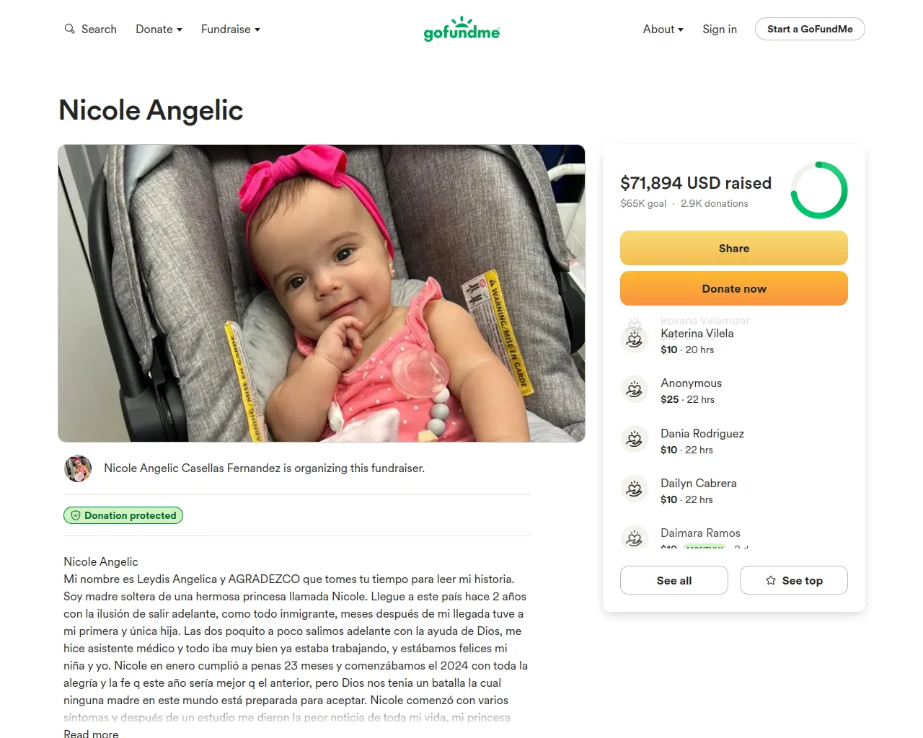The image size is (923, 738).
Task: Expand the Fundraise dropdown menu
Action: pos(231,29)
